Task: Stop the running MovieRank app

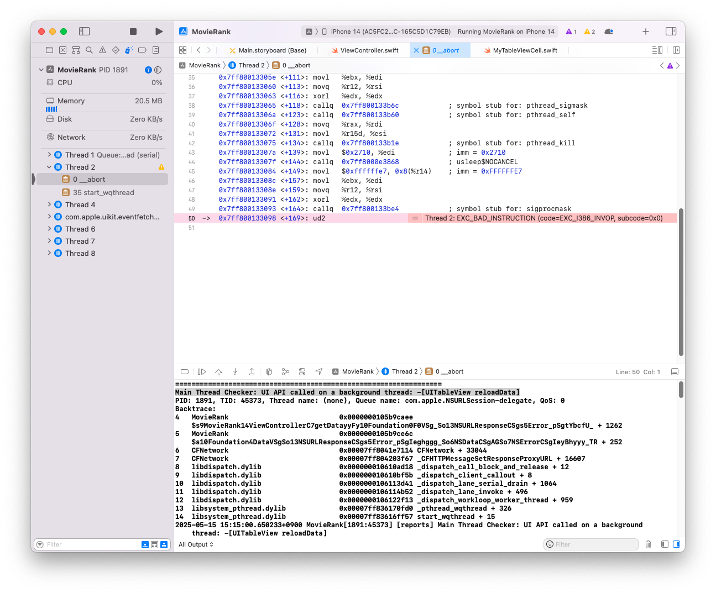Action: pyautogui.click(x=133, y=32)
